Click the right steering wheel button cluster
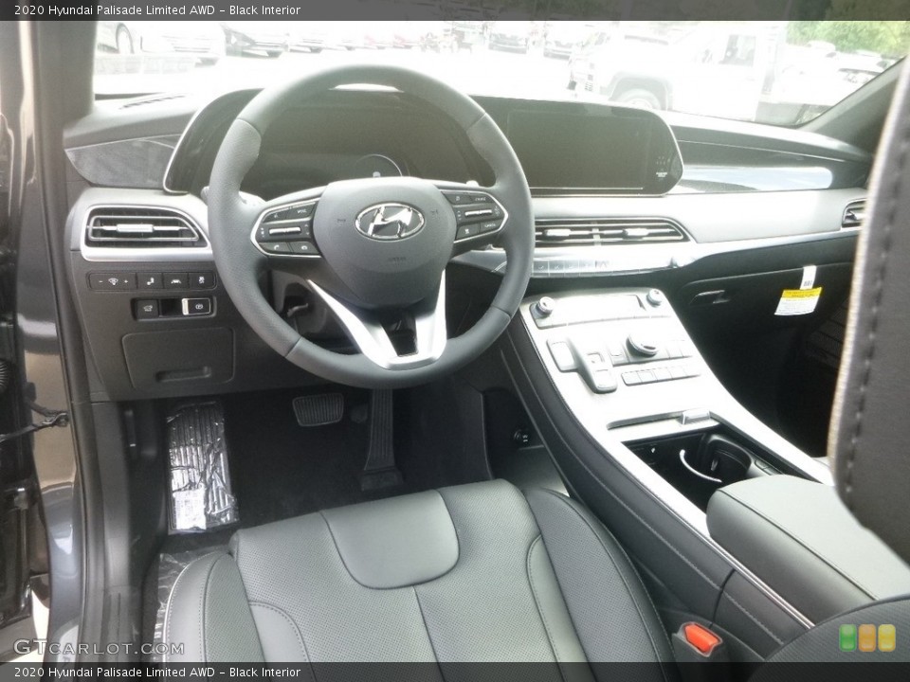This screenshot has width=910, height=682. click(x=475, y=215)
